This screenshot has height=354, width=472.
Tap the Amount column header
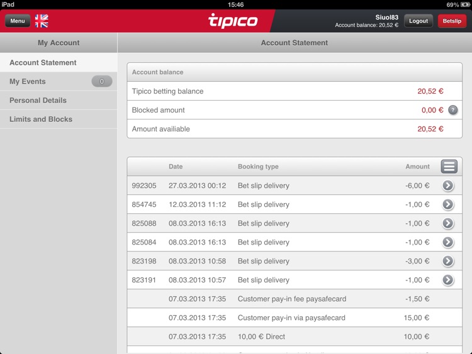[417, 167]
